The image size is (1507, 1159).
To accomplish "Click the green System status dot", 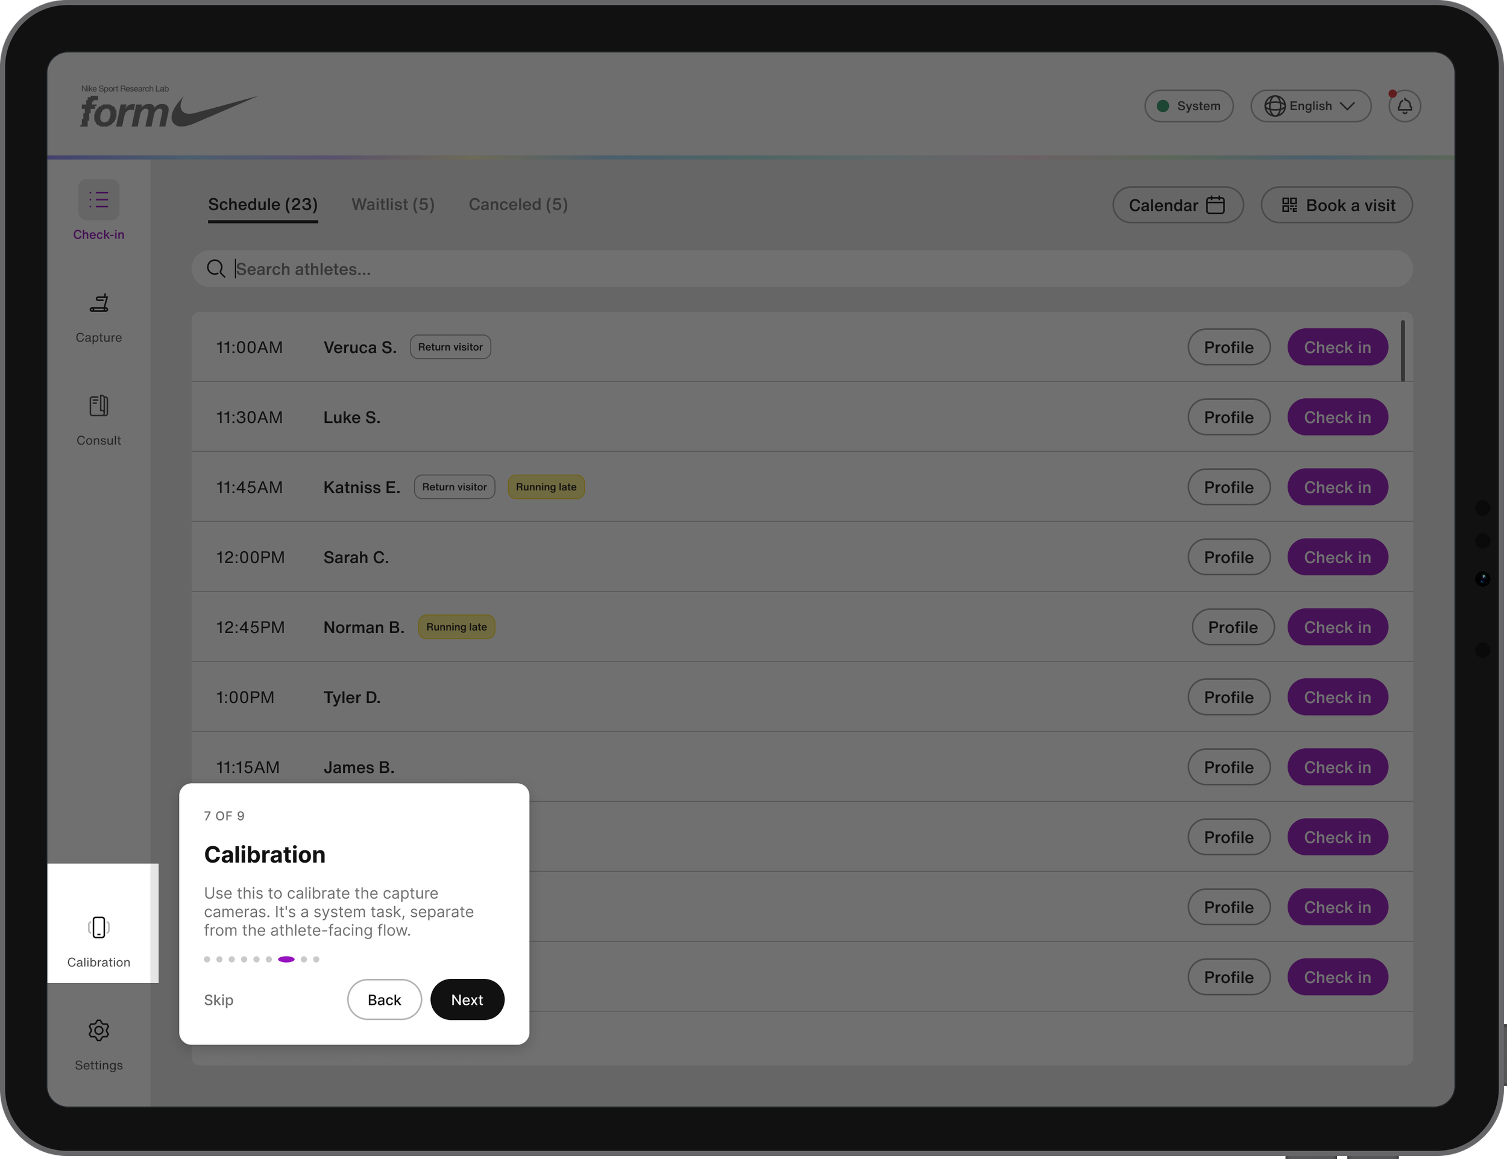I will (1163, 106).
